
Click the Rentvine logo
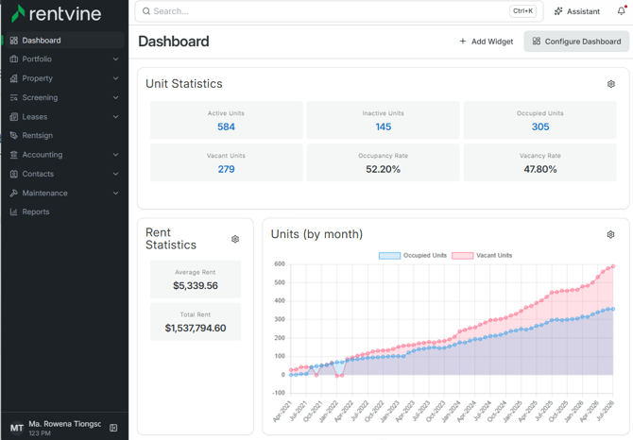point(56,14)
